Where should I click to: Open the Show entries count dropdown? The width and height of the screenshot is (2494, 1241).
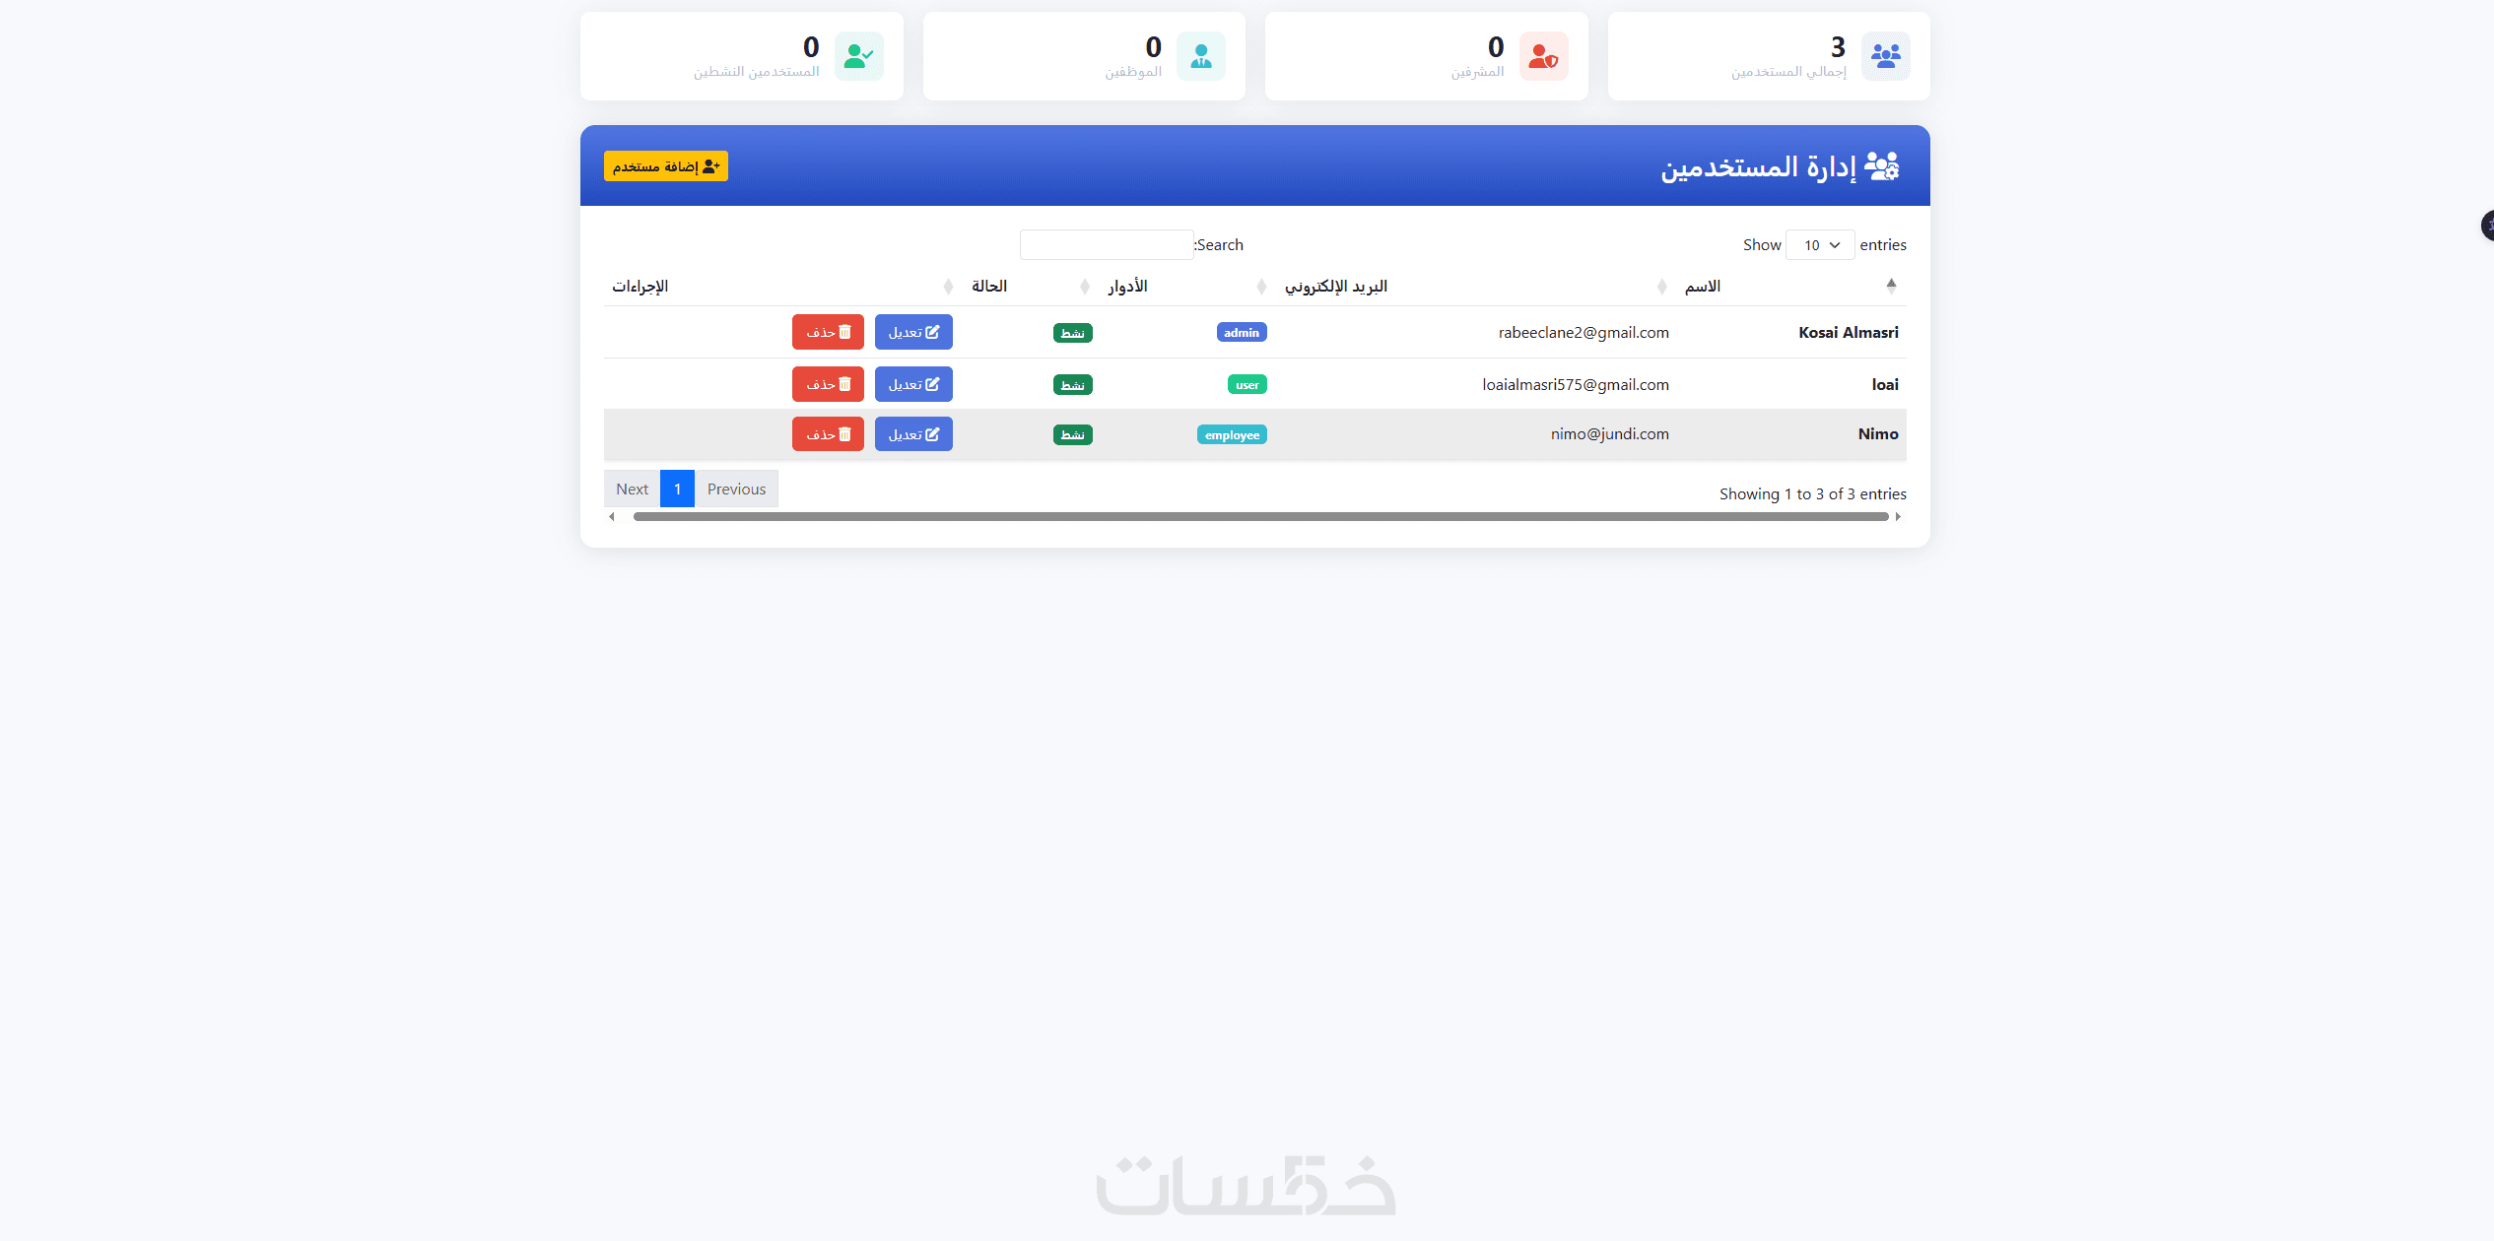coord(1819,245)
